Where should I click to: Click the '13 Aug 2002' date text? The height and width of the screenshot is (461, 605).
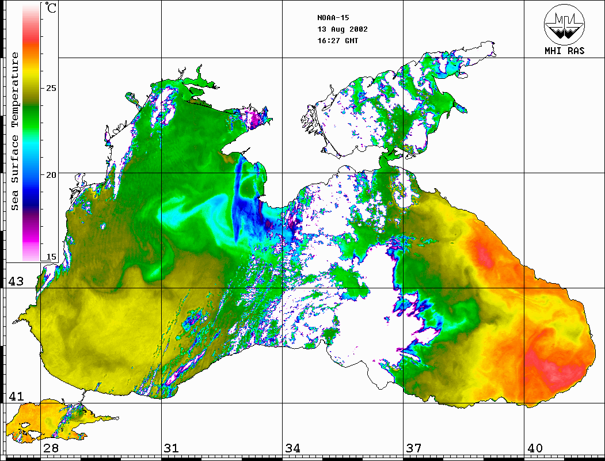coord(343,29)
